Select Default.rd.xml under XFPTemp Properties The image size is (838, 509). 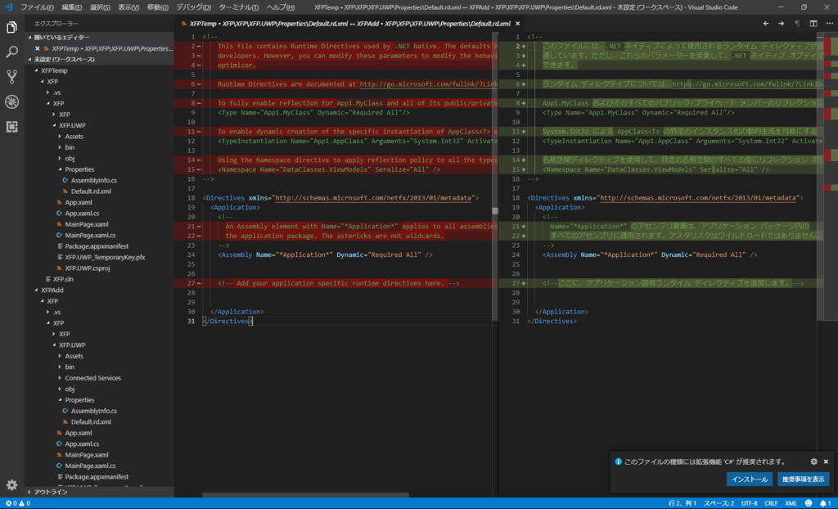90,191
